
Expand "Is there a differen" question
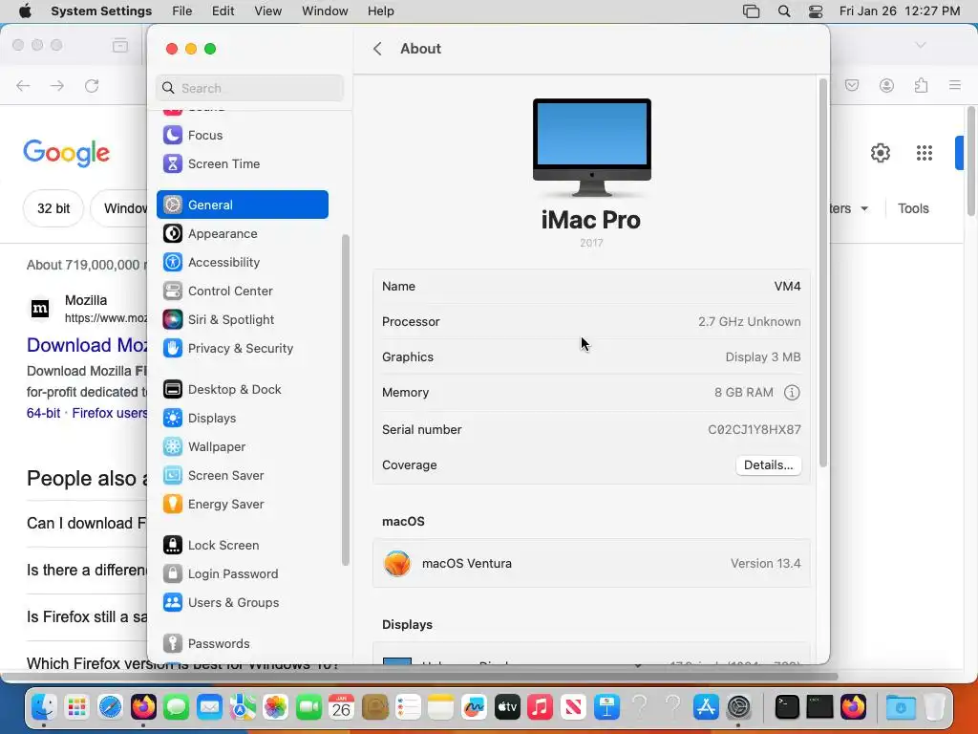[87, 570]
